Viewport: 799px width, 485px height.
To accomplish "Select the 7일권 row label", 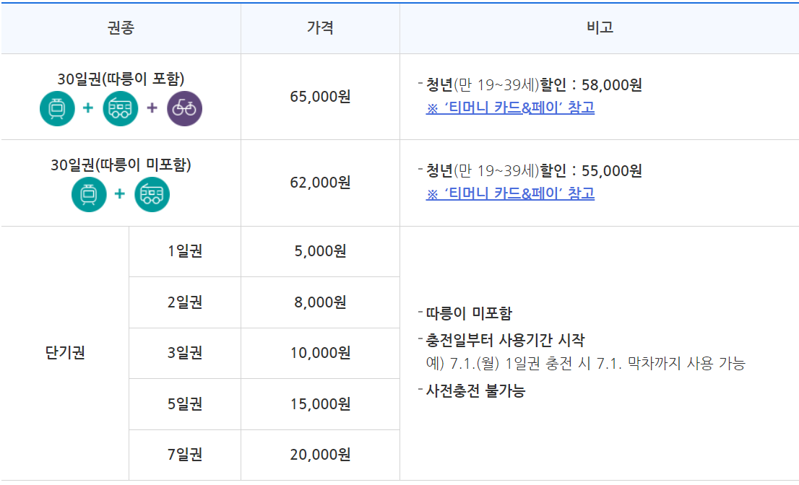I will pos(185,455).
